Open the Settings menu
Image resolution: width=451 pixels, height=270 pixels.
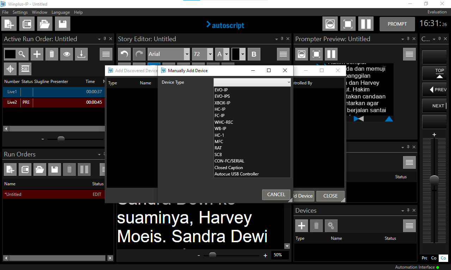[x=20, y=12]
